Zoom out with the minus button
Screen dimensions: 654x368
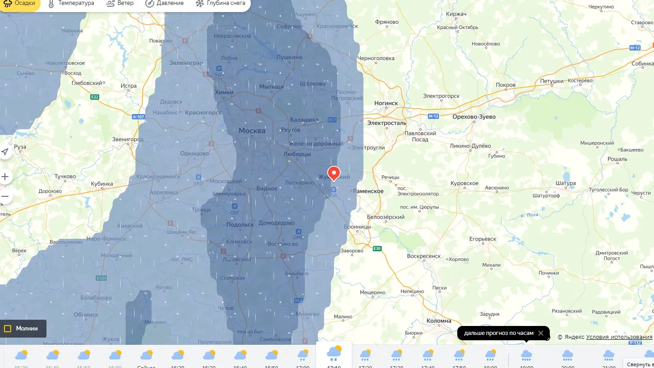click(x=5, y=196)
